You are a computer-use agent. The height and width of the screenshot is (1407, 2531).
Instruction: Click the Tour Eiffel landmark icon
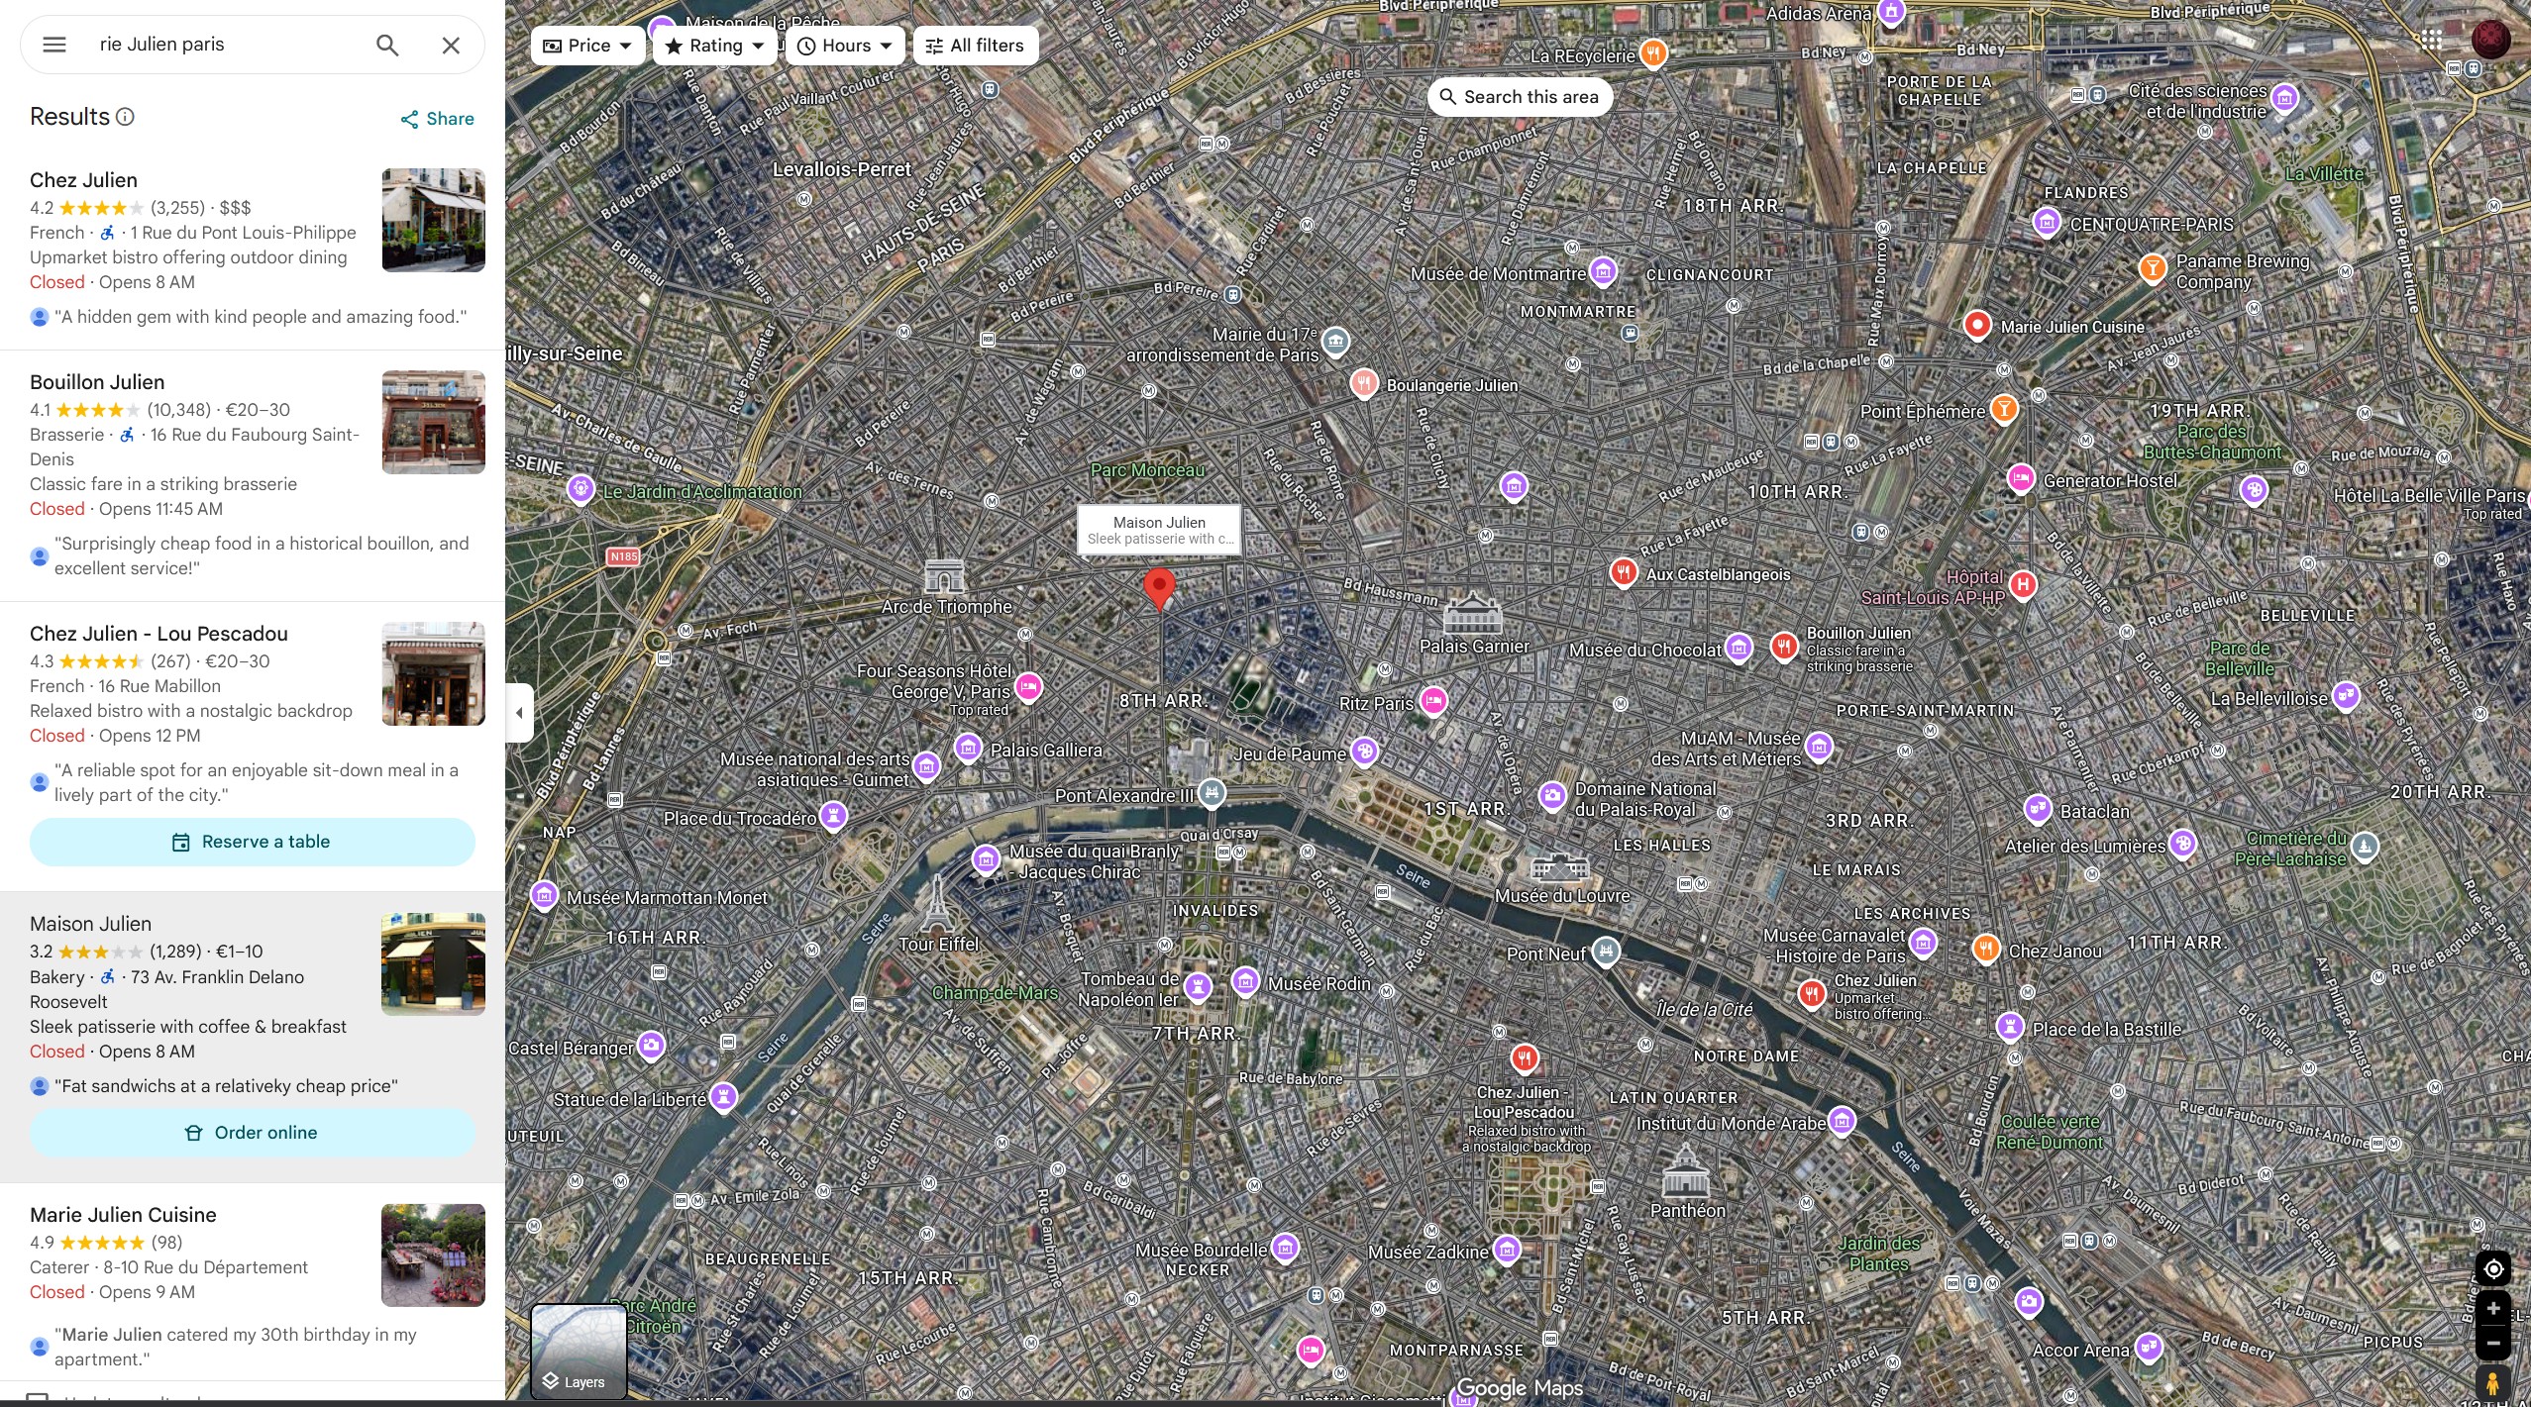[x=936, y=903]
